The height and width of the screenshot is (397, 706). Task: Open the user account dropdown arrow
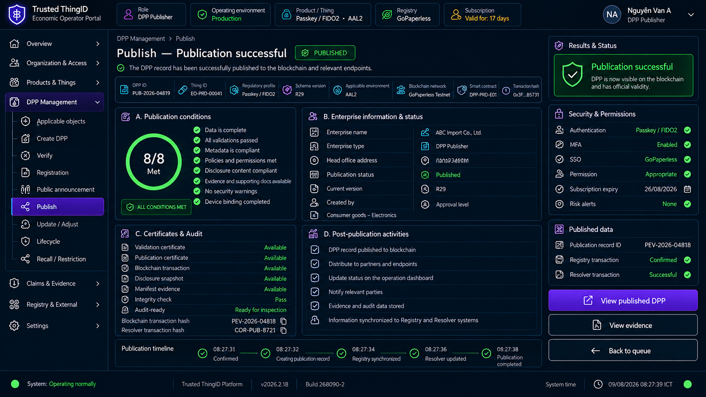point(691,15)
